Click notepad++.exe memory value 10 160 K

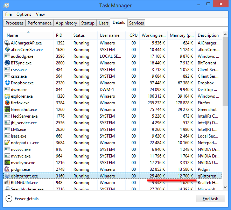click(185, 143)
